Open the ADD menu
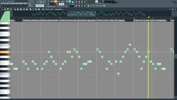 (8, 3)
